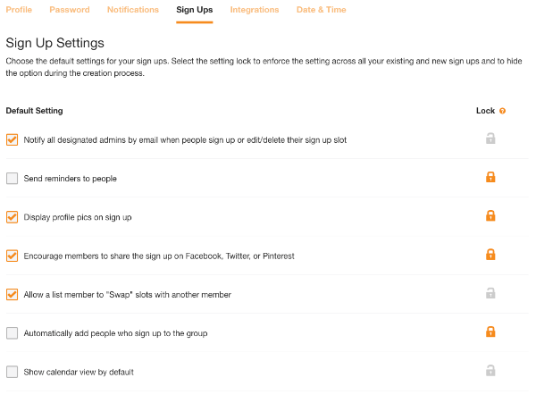Disable Allow list member Swap slots checkbox
536x403 pixels.
click(x=12, y=294)
